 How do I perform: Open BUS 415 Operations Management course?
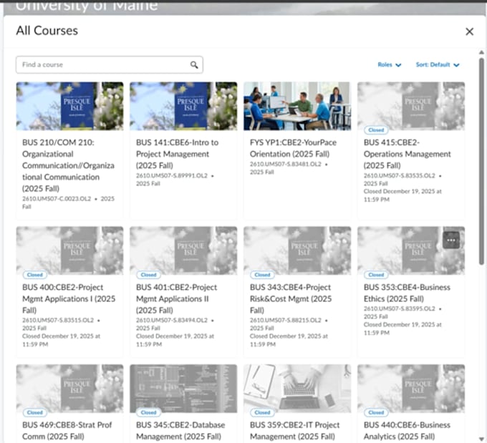(407, 154)
